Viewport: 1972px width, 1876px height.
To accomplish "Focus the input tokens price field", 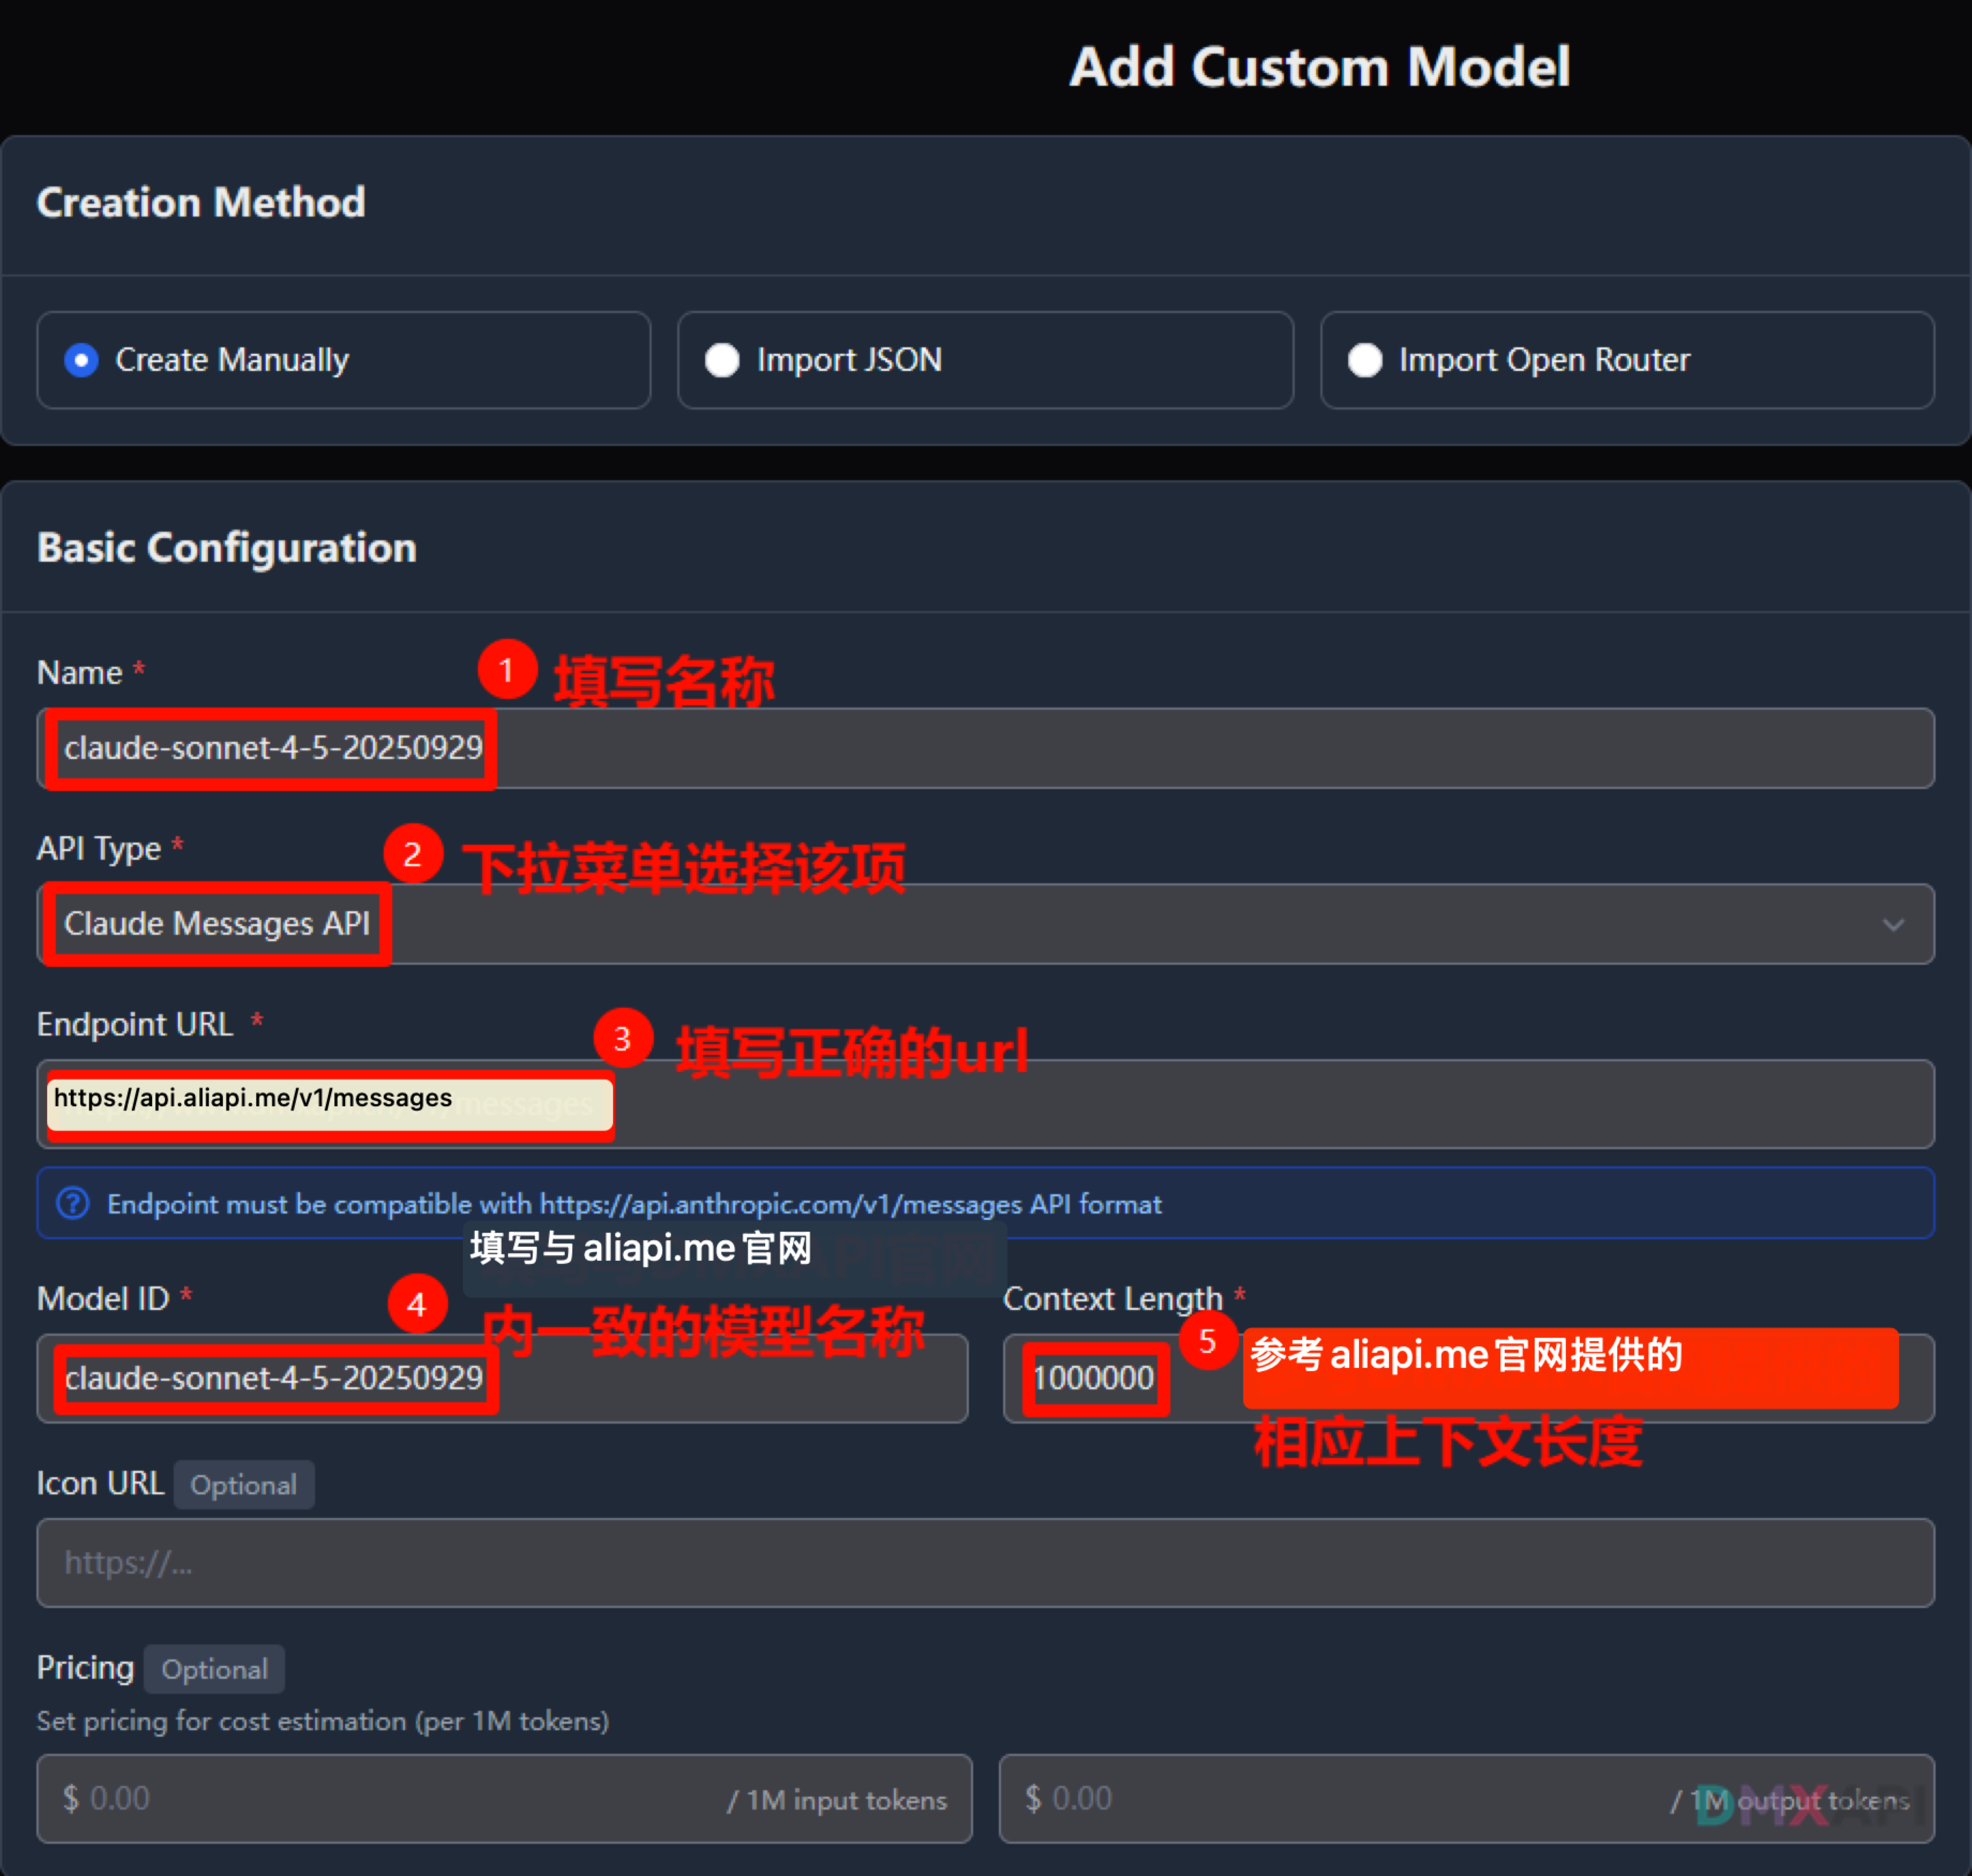I will (504, 1799).
